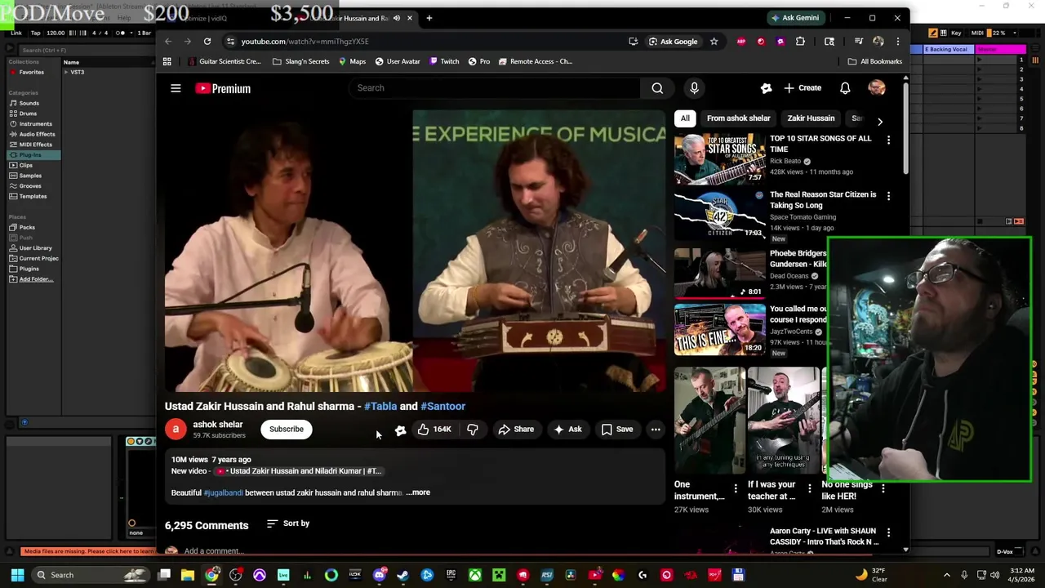Viewport: 1045px width, 588px height.
Task: Open File Explorer from taskbar
Action: 188,575
